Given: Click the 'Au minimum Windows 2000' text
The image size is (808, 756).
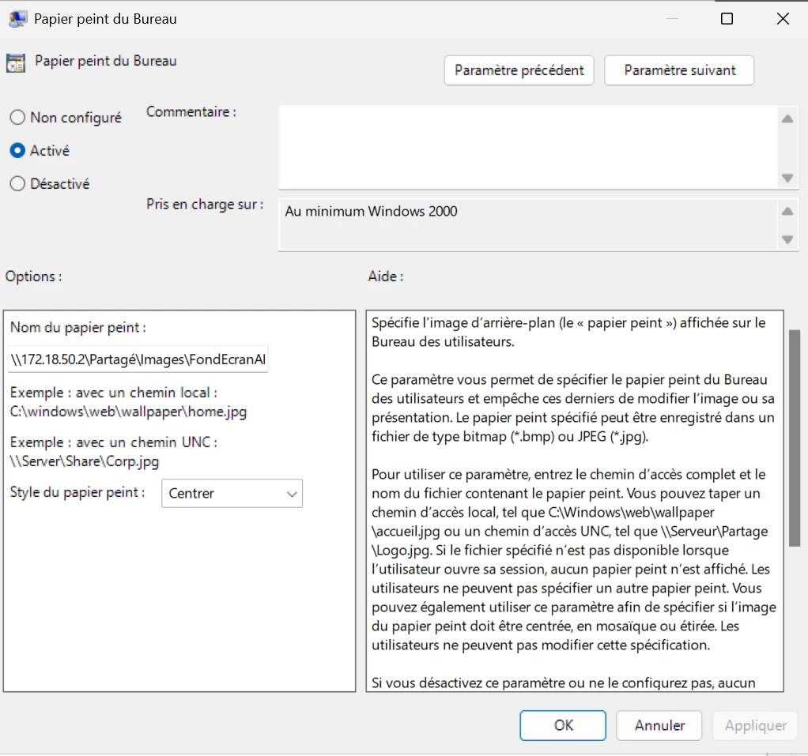Looking at the screenshot, I should (x=371, y=211).
